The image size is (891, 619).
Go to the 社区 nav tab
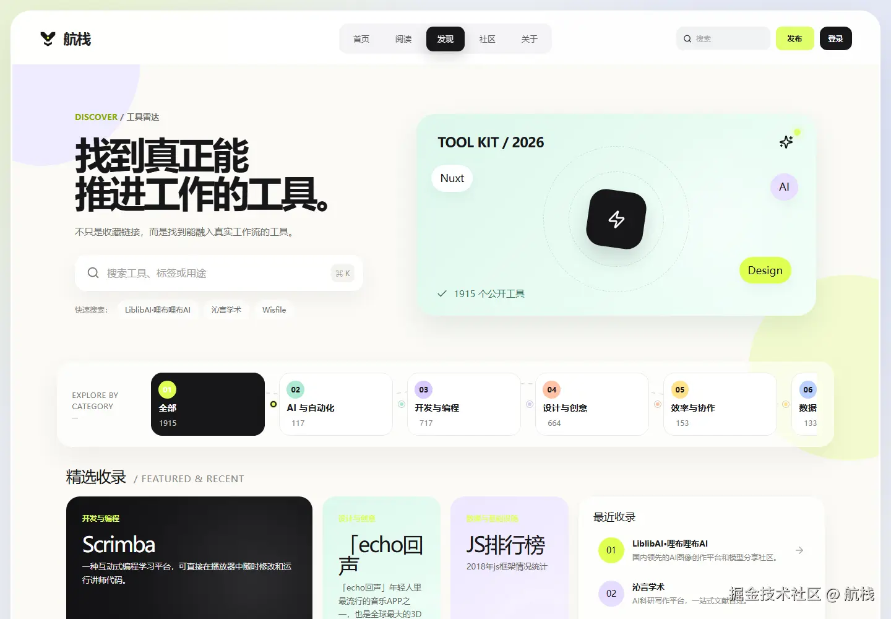point(488,39)
